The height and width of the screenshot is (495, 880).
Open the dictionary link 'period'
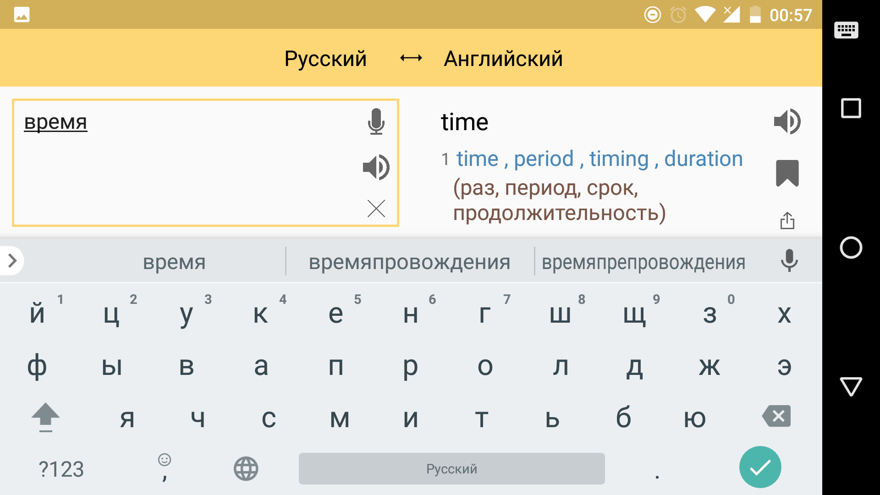(544, 159)
